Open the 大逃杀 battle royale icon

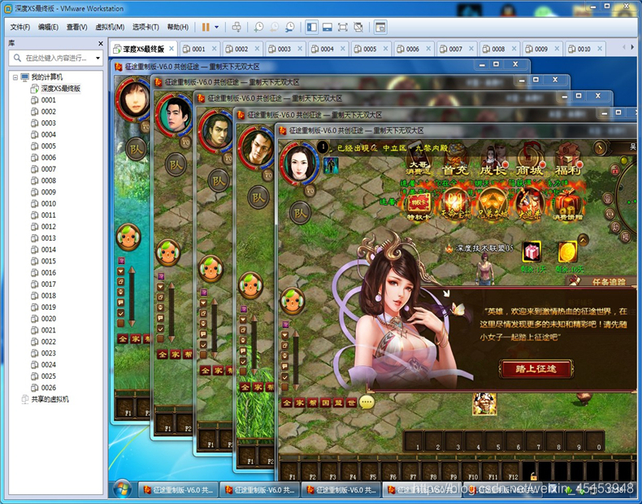(x=530, y=205)
